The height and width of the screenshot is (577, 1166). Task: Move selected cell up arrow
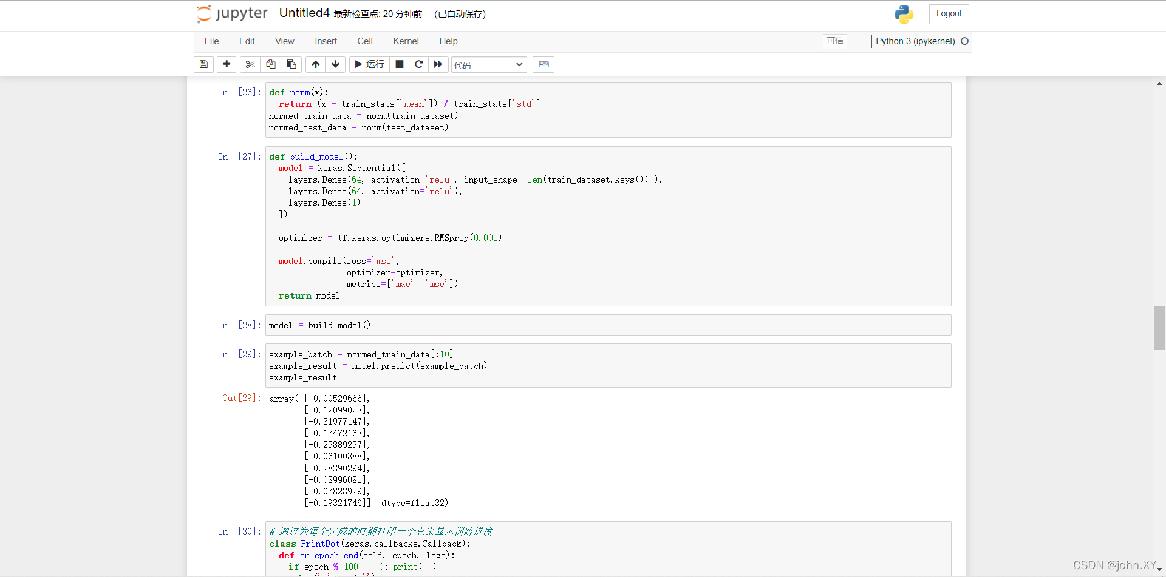point(316,64)
